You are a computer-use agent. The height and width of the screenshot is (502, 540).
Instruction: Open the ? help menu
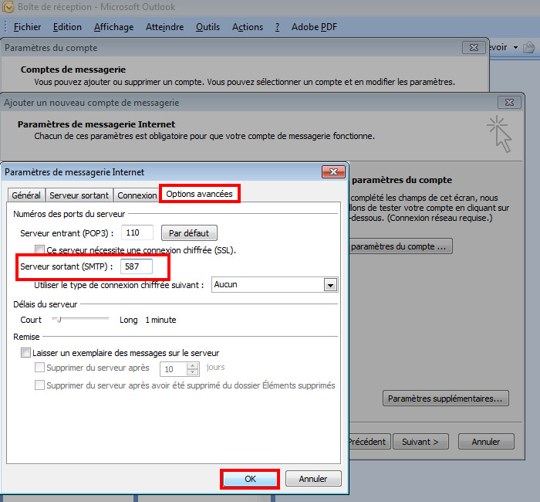[x=277, y=27]
